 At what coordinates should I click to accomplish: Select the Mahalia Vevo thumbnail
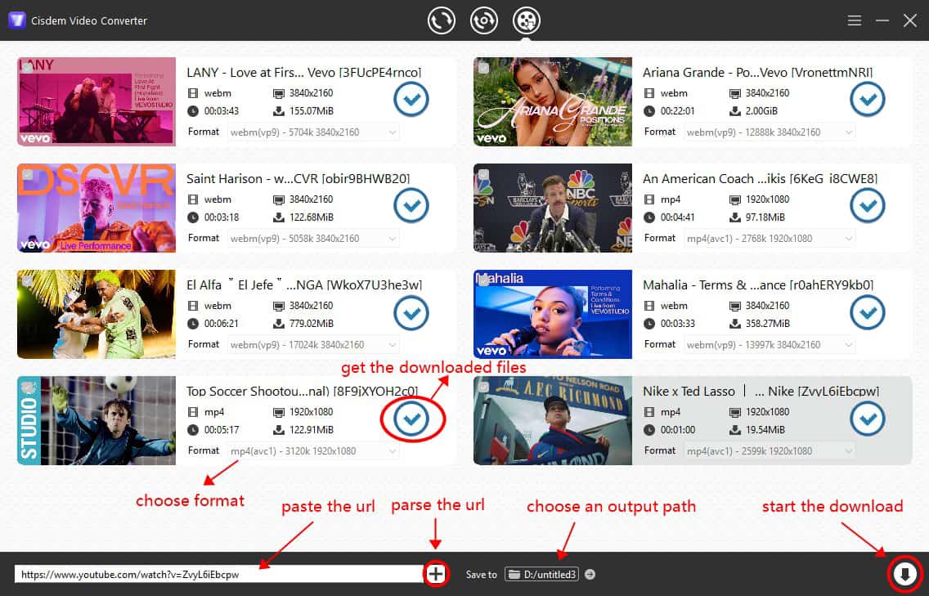click(x=553, y=315)
